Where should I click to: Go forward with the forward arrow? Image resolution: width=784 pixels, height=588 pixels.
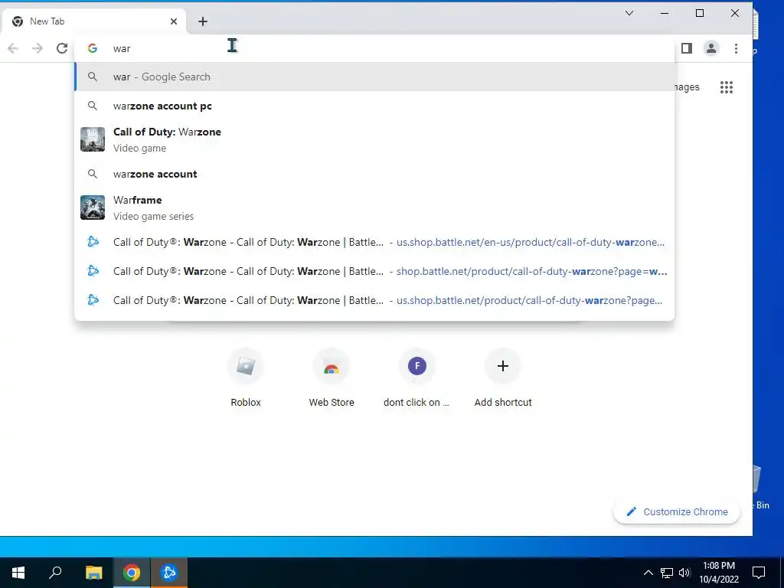(x=38, y=48)
